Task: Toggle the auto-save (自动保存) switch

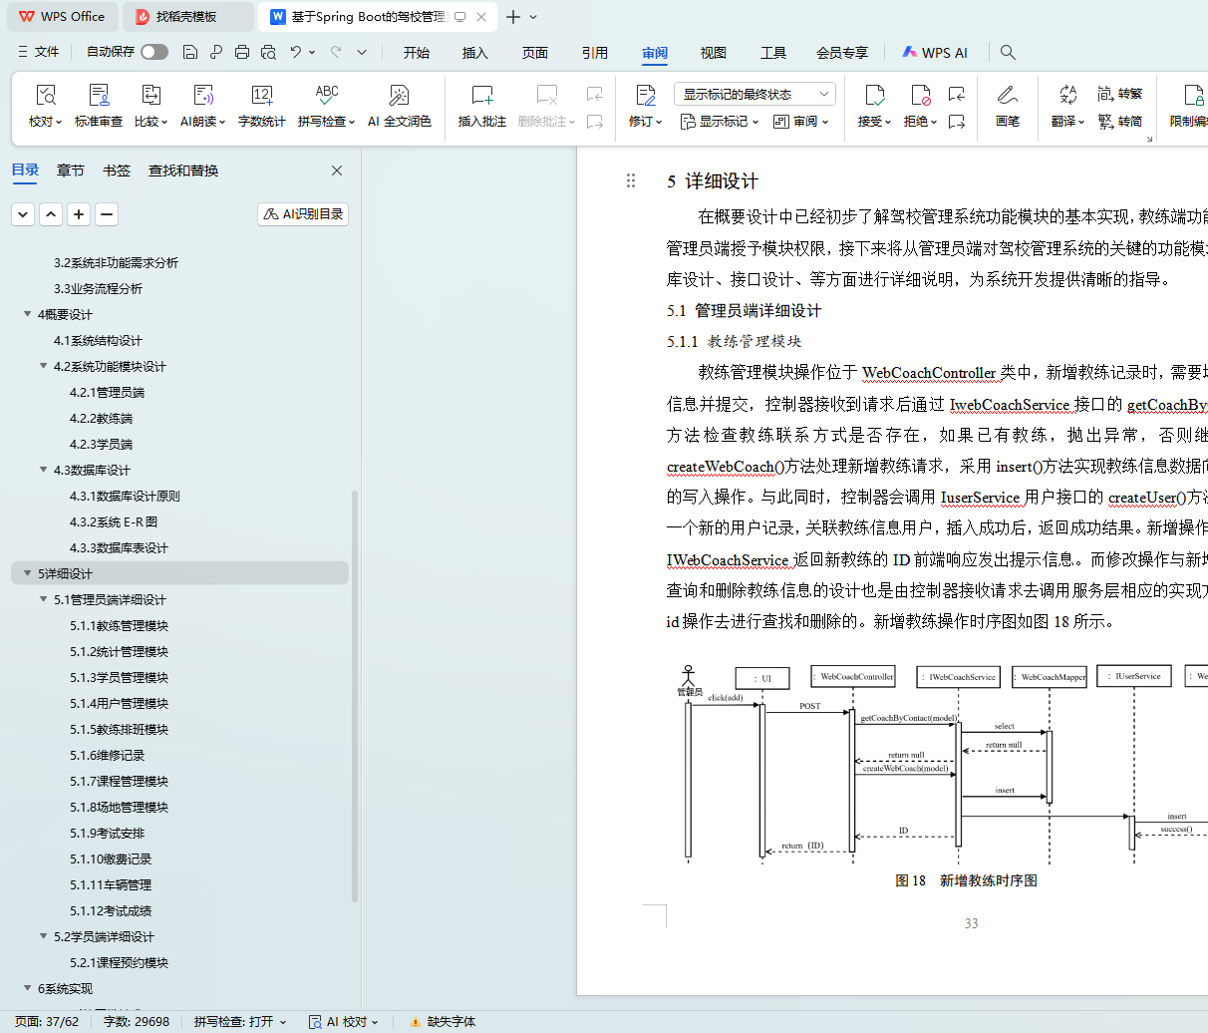Action: tap(154, 52)
